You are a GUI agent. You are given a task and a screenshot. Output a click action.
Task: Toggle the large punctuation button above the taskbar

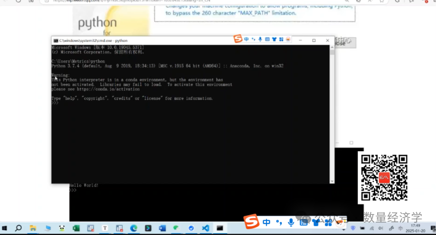tap(279, 222)
